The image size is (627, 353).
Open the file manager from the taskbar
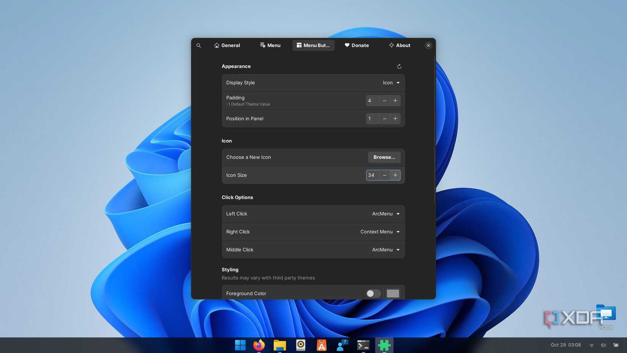[x=280, y=345]
